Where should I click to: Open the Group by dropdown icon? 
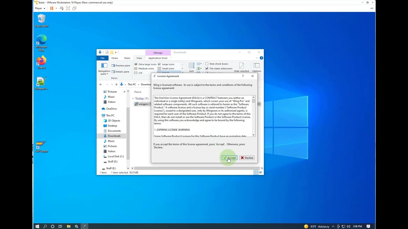click(x=199, y=64)
